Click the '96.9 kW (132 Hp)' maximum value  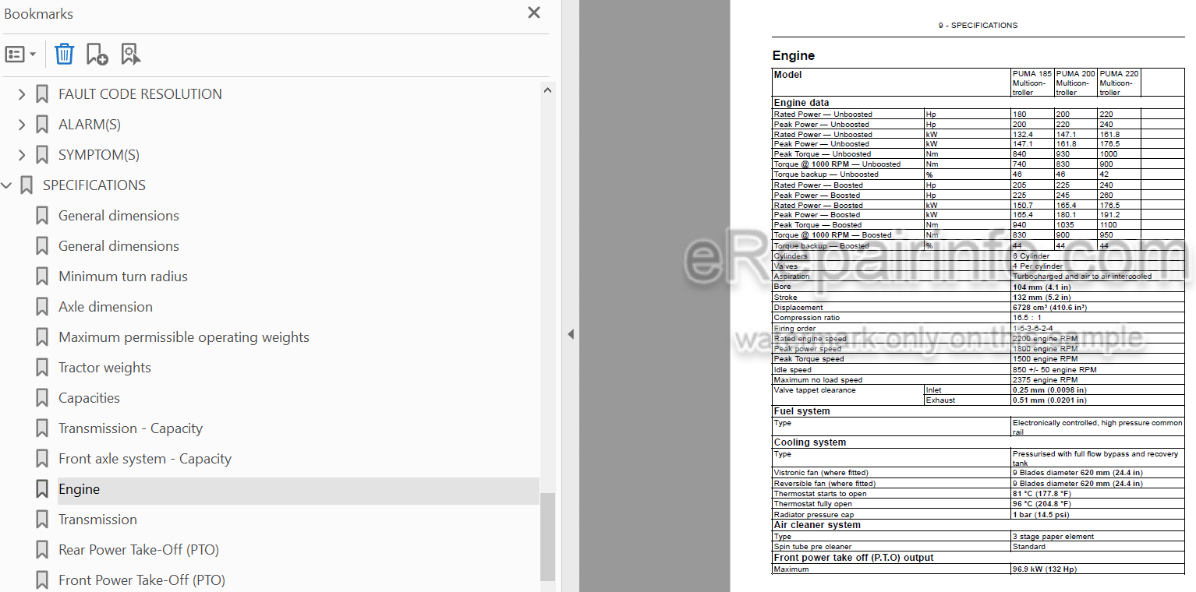pyautogui.click(x=1044, y=569)
